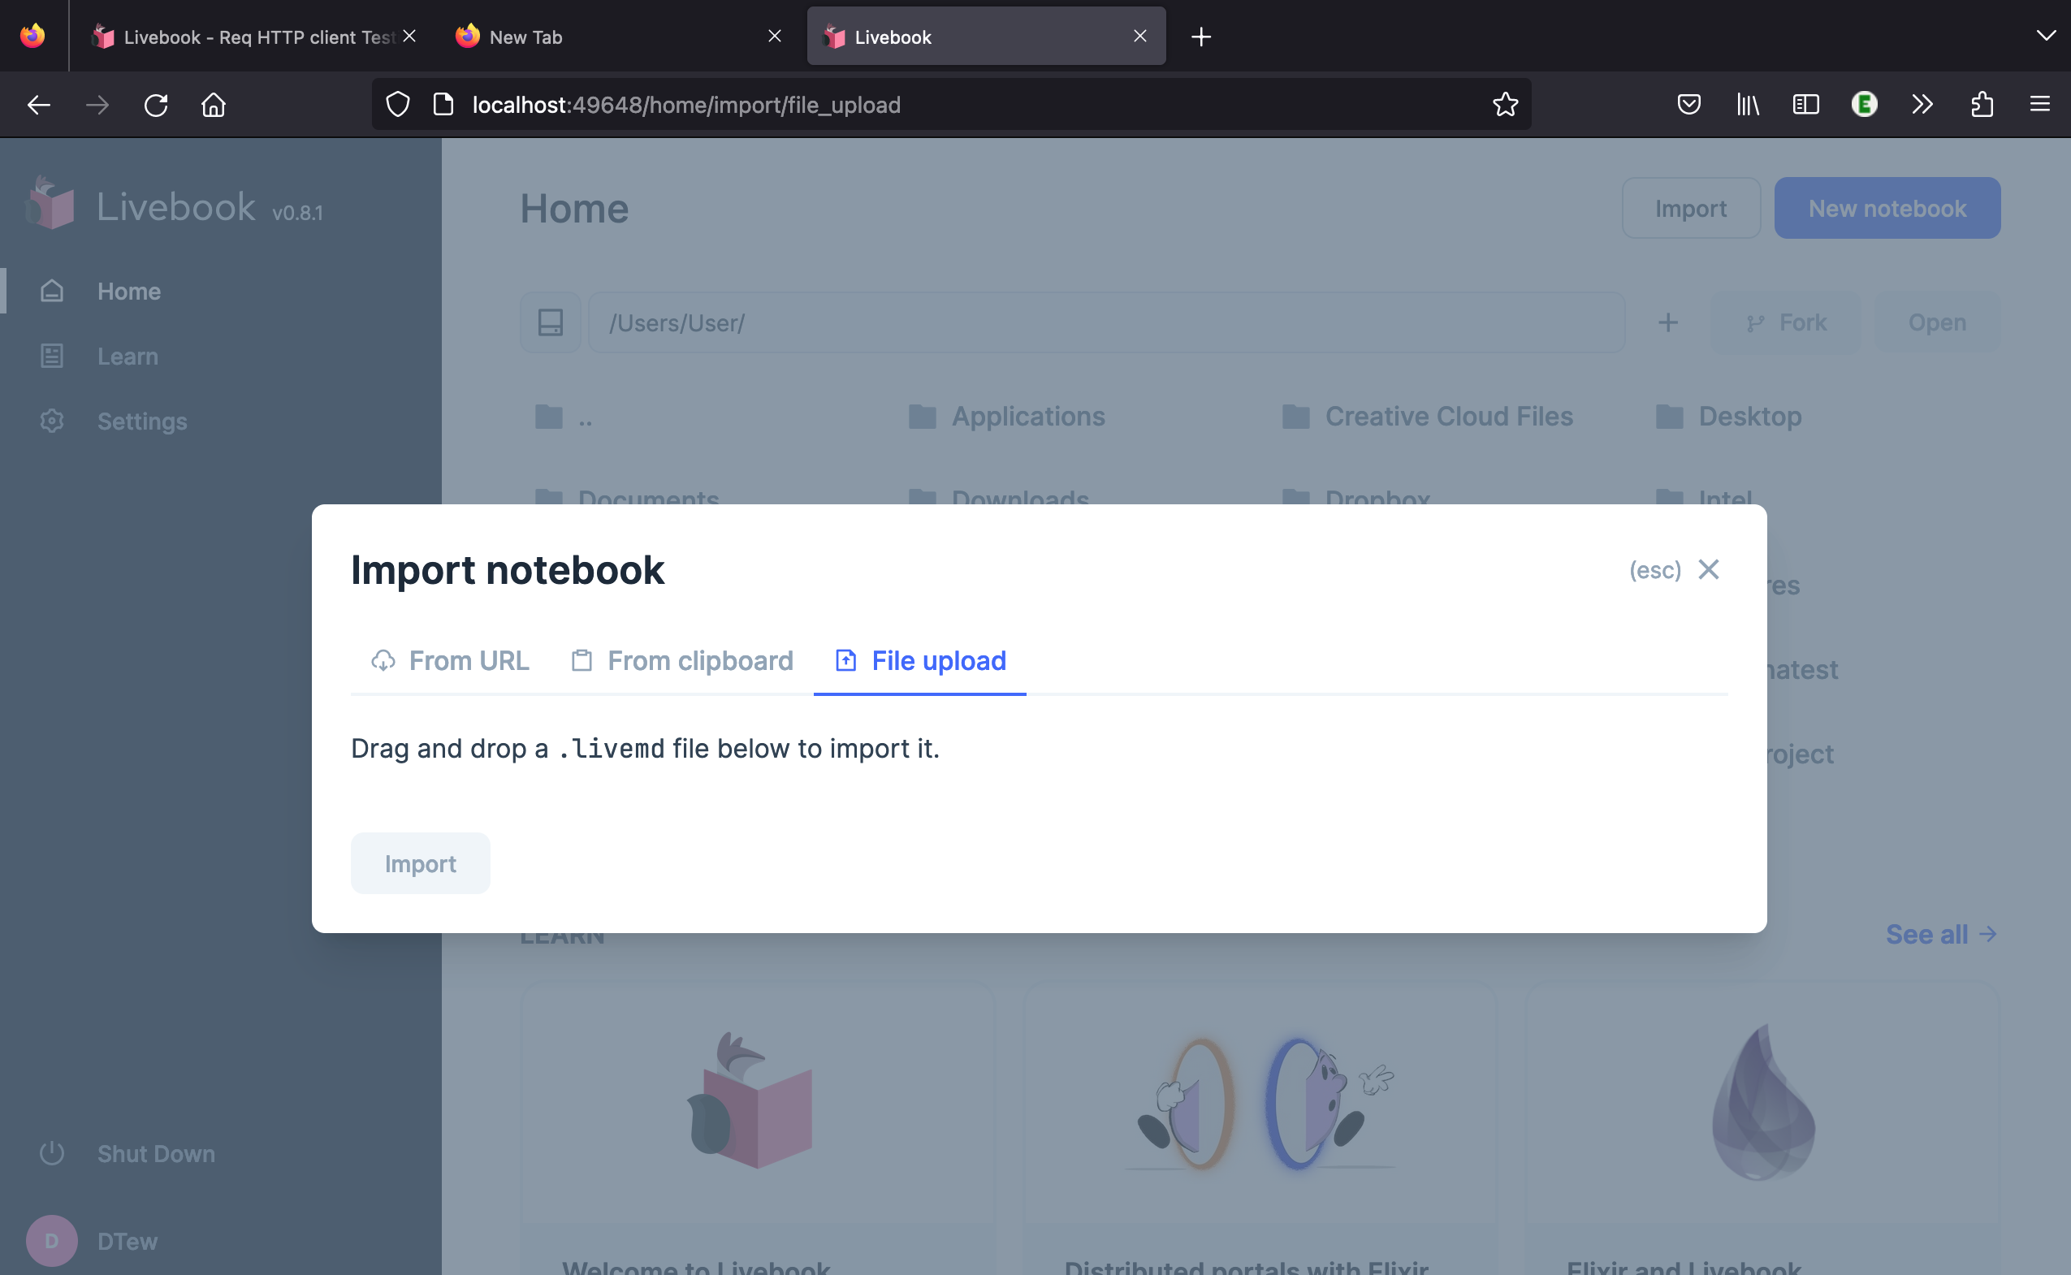Screen dimensions: 2071x1275
Task: Select the From URL tab
Action: [469, 660]
